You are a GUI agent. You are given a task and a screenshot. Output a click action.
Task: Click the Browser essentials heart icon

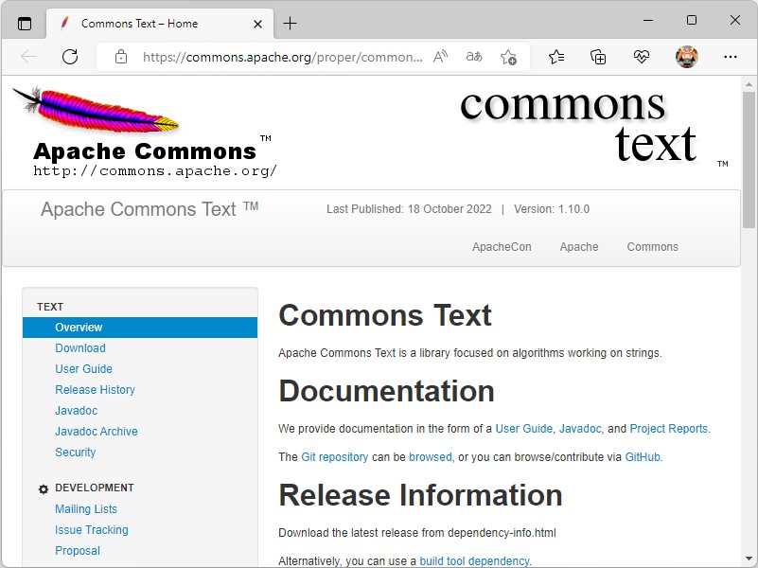(x=642, y=57)
